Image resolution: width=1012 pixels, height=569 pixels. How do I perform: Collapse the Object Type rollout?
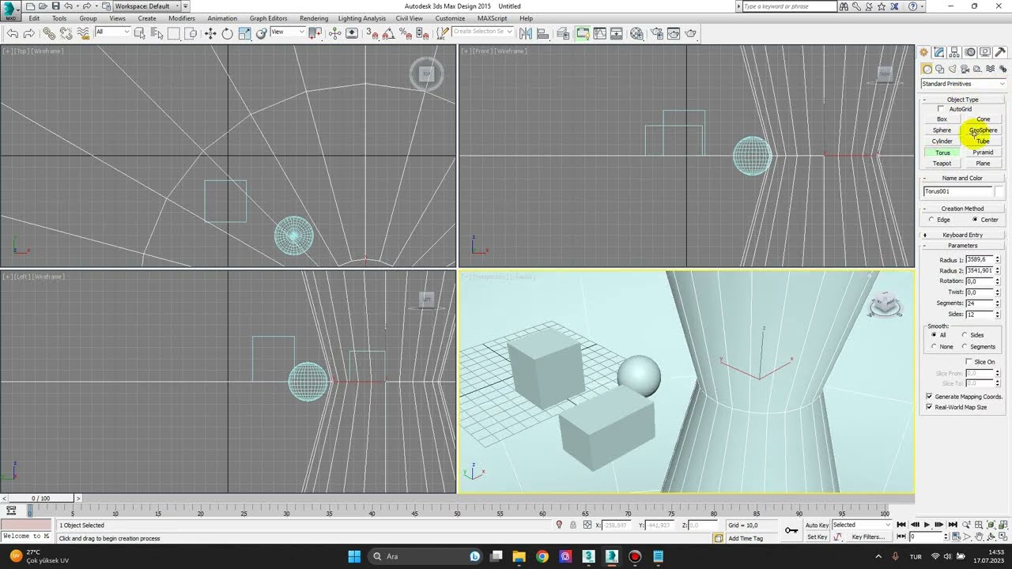pos(962,100)
